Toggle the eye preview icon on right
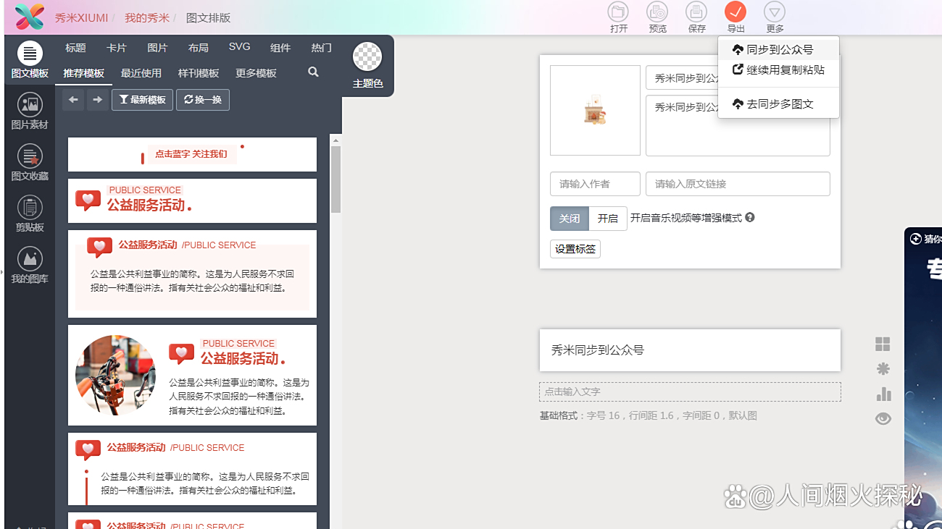The width and height of the screenshot is (942, 529). [x=883, y=419]
